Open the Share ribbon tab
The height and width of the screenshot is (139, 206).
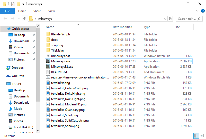[37, 11]
